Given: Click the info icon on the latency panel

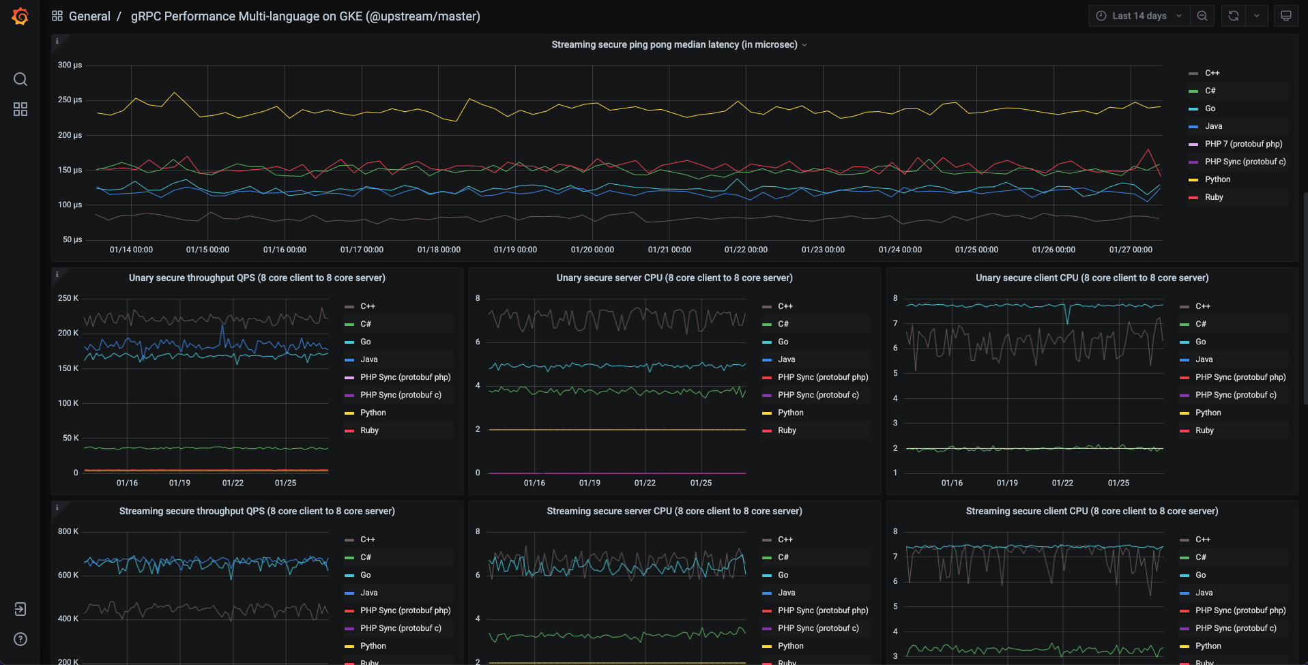Looking at the screenshot, I should coord(57,41).
